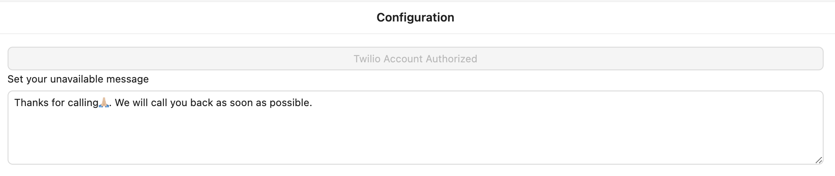Click the Twilio Account Authorized button

[415, 59]
